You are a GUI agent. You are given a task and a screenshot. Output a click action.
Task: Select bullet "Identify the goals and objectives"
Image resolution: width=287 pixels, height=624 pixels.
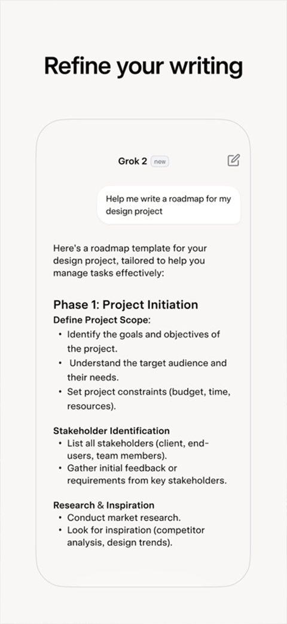tap(139, 341)
